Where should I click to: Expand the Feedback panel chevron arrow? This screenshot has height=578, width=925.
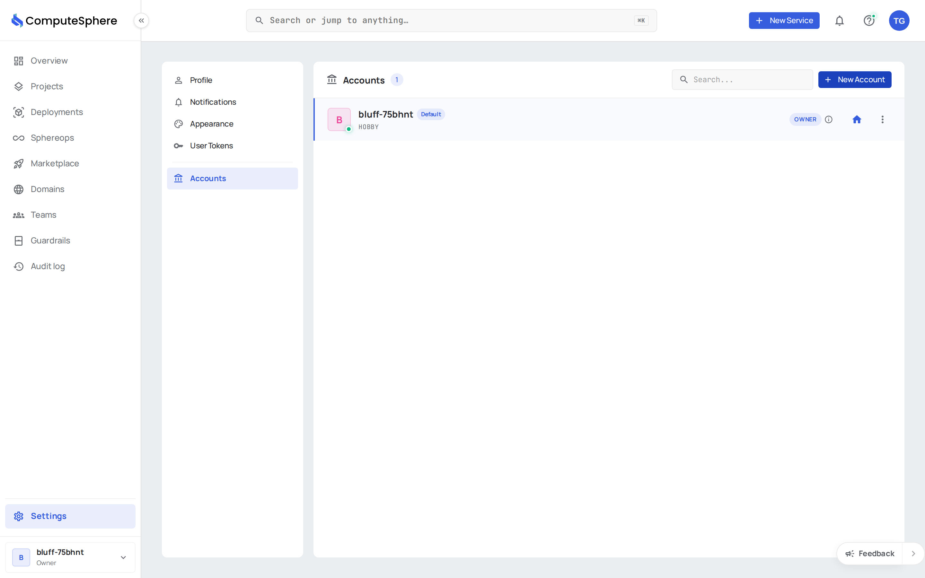(x=913, y=554)
